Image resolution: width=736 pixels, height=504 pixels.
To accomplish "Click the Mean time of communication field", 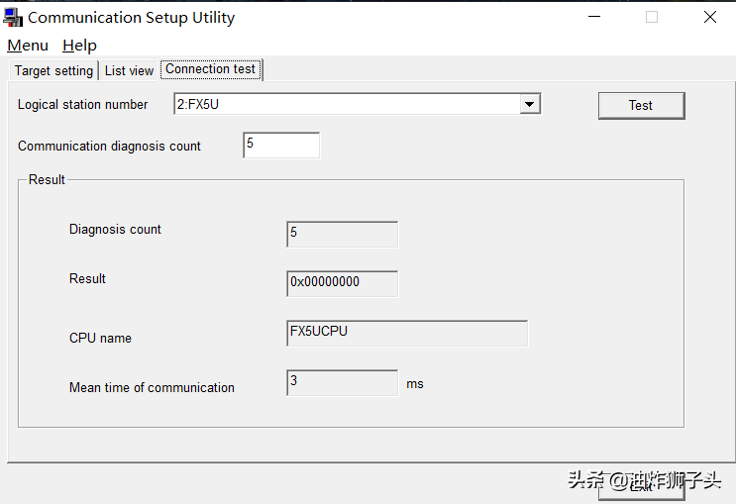I will [x=342, y=382].
